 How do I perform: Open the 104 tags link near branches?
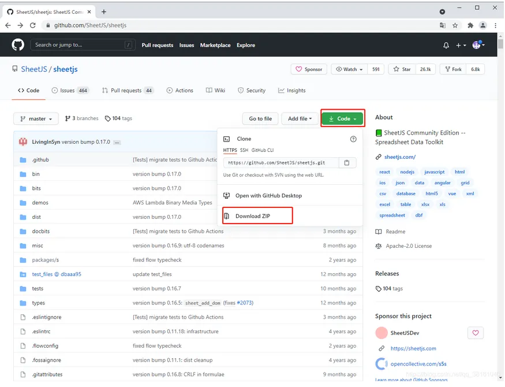click(x=118, y=118)
